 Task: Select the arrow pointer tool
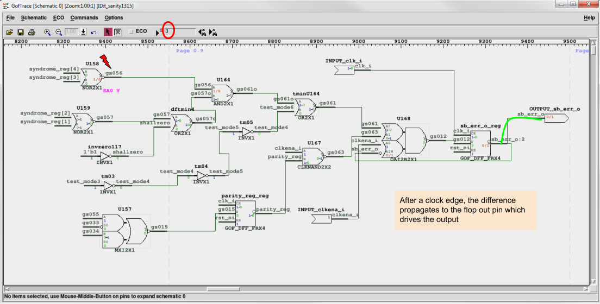pyautogui.click(x=108, y=32)
